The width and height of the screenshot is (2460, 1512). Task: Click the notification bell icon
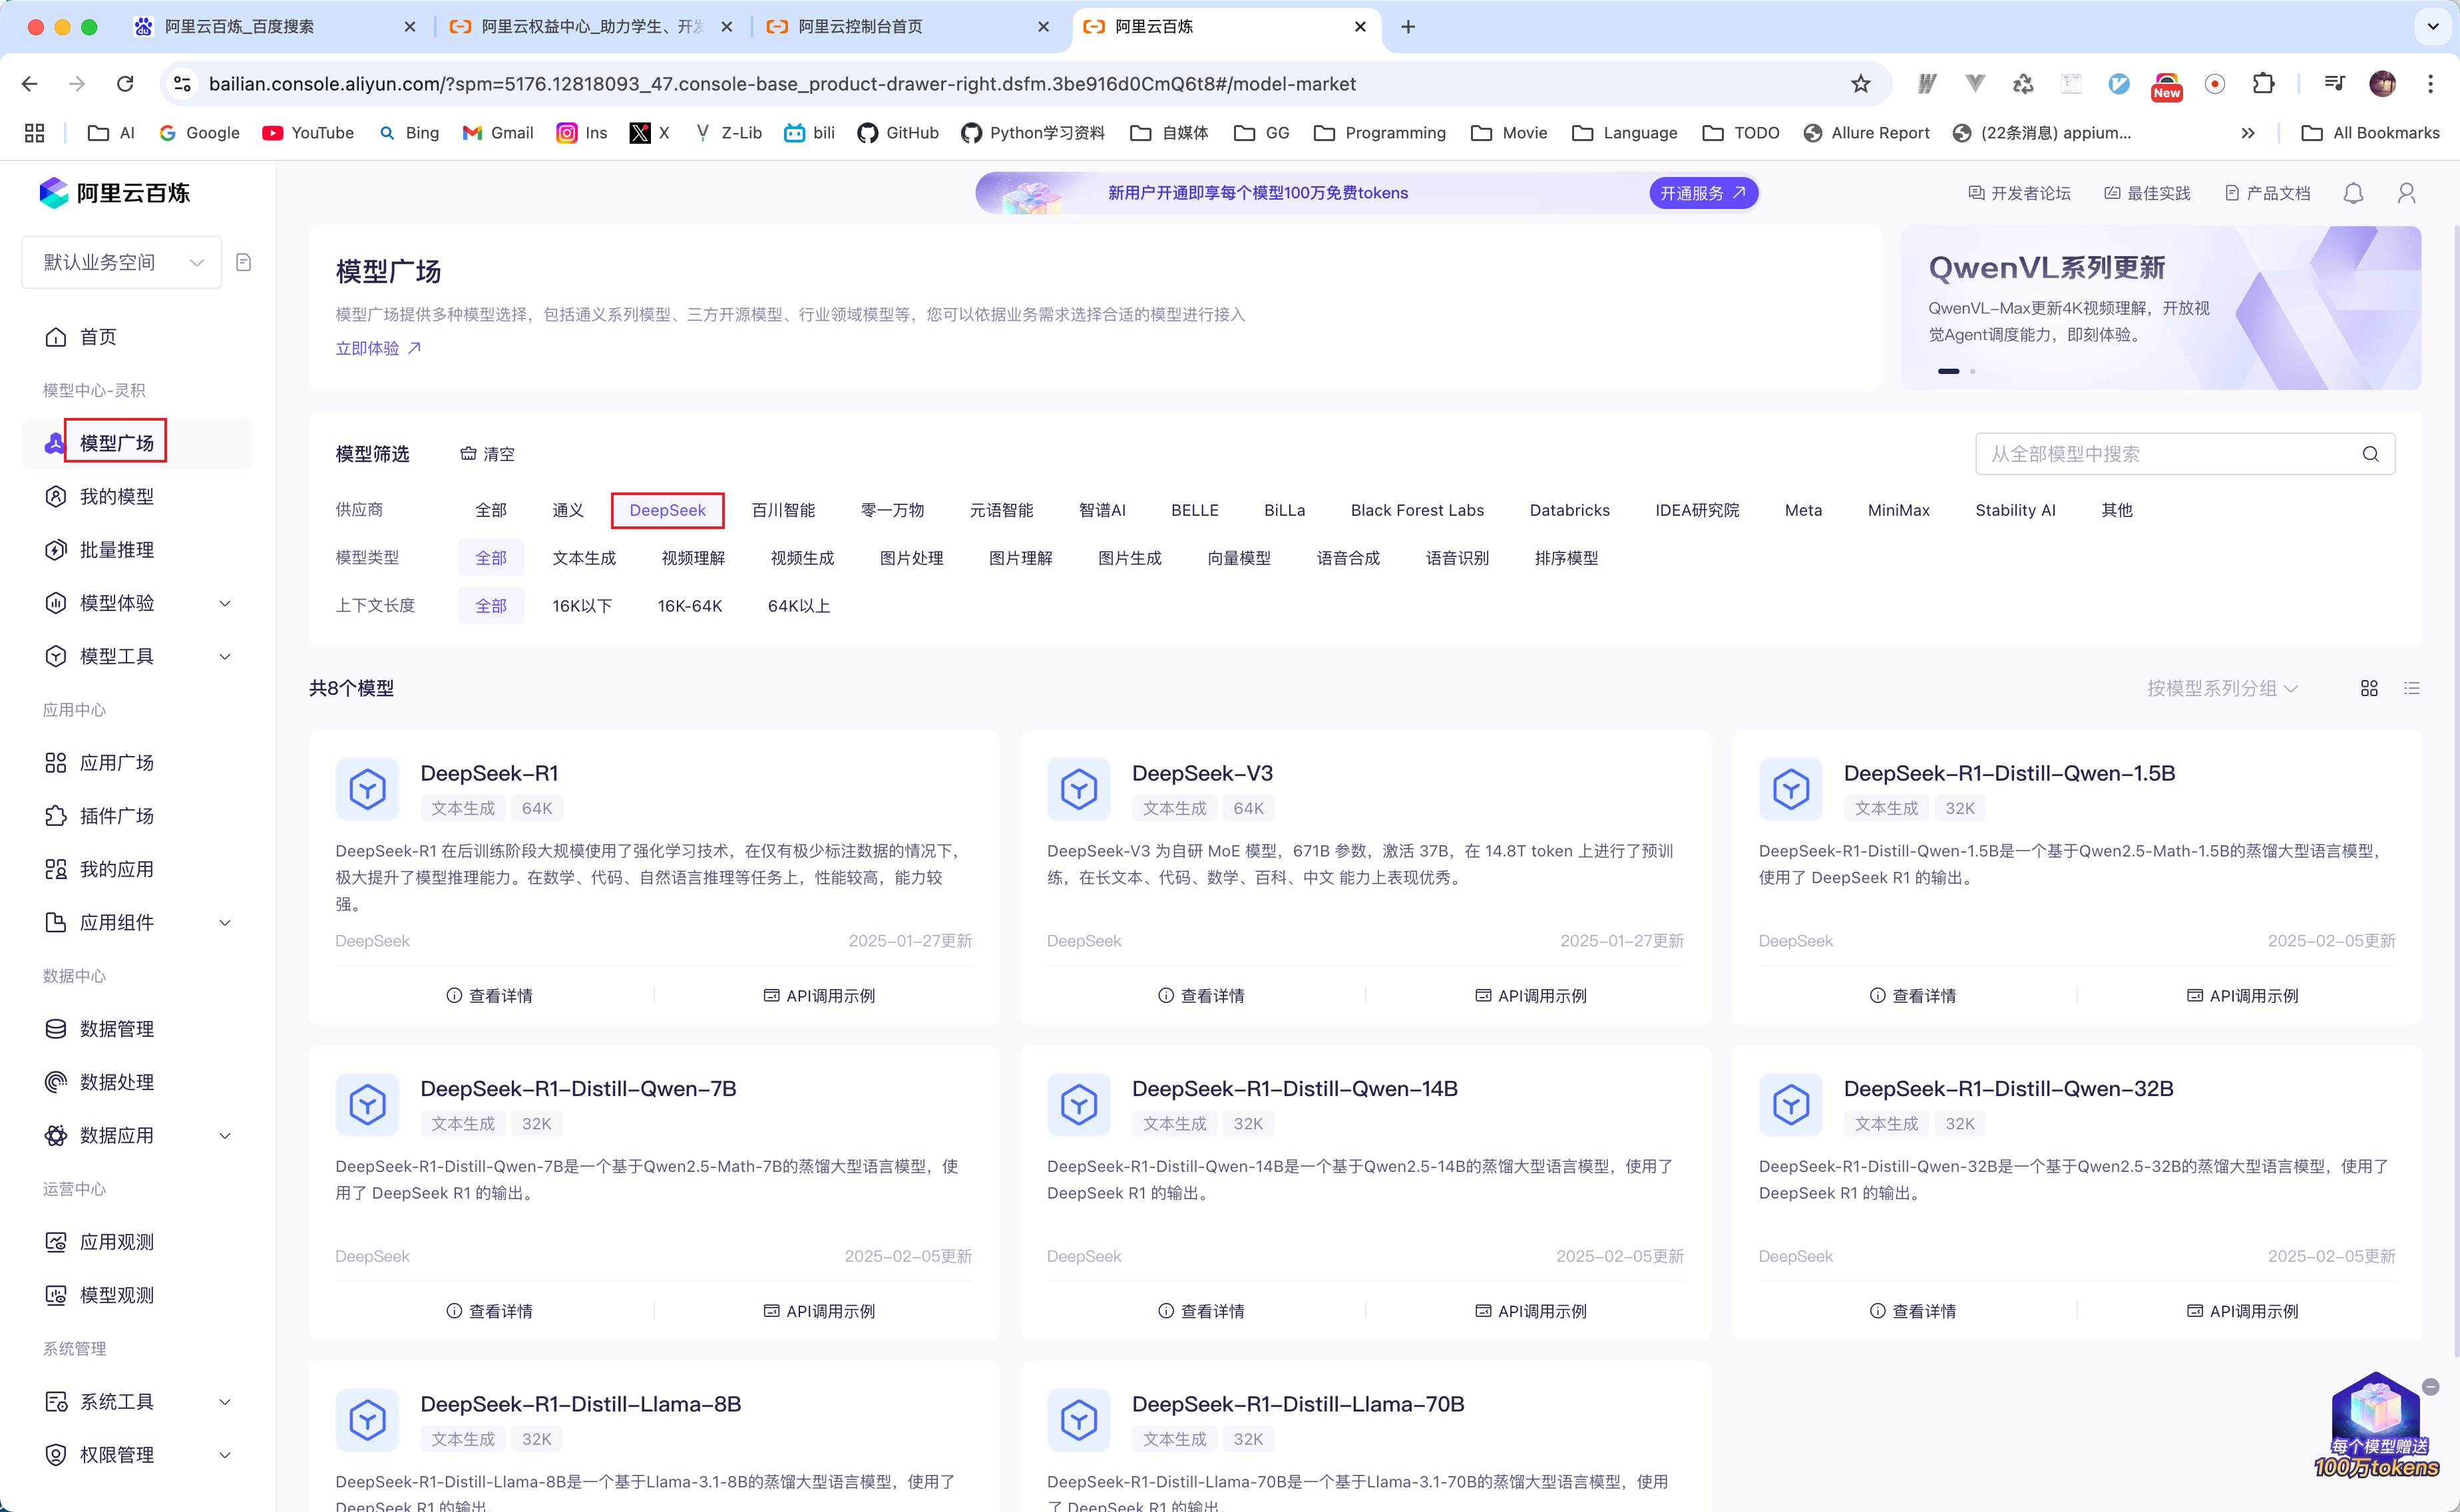click(2353, 193)
